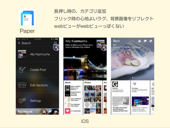
Task: Tap the Ally Kazmucha profile title
Action: [76, 41]
